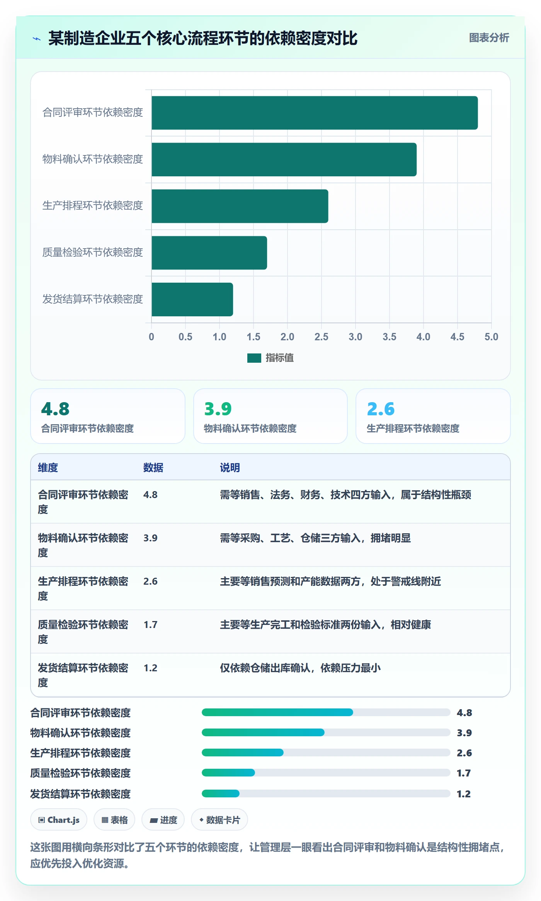Click the 合同评审环节依赖密度 chart bar
The height and width of the screenshot is (901, 541).
[315, 113]
